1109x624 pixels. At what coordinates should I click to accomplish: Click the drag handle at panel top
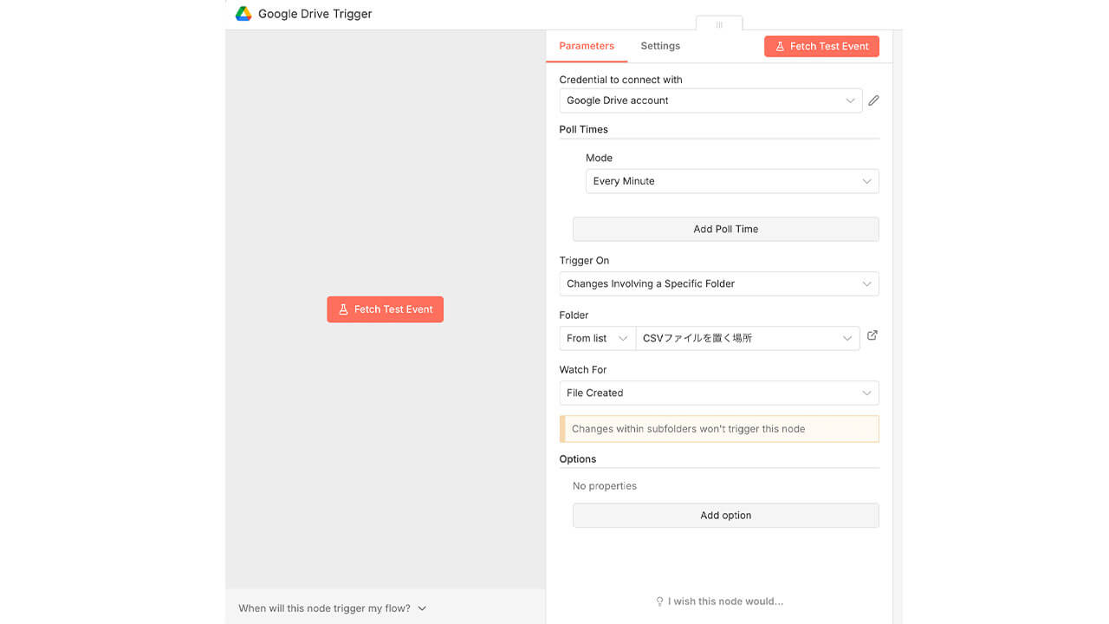click(719, 25)
